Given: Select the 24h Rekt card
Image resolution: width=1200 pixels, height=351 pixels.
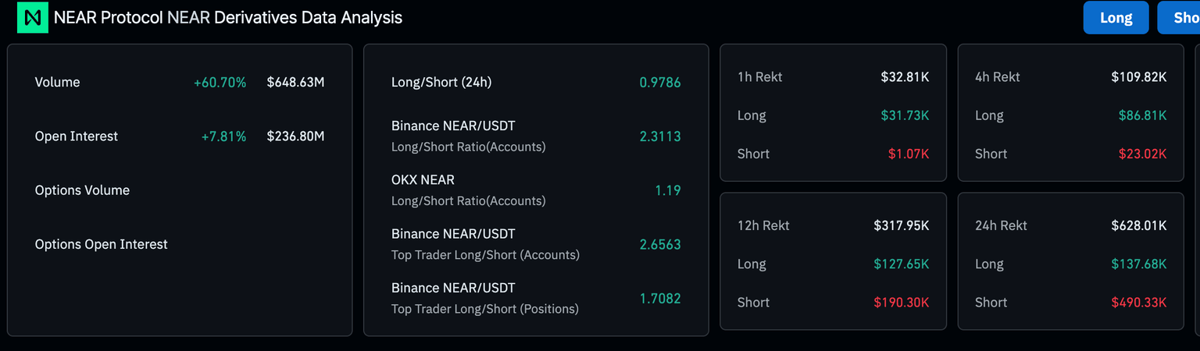Looking at the screenshot, I should tap(1070, 261).
